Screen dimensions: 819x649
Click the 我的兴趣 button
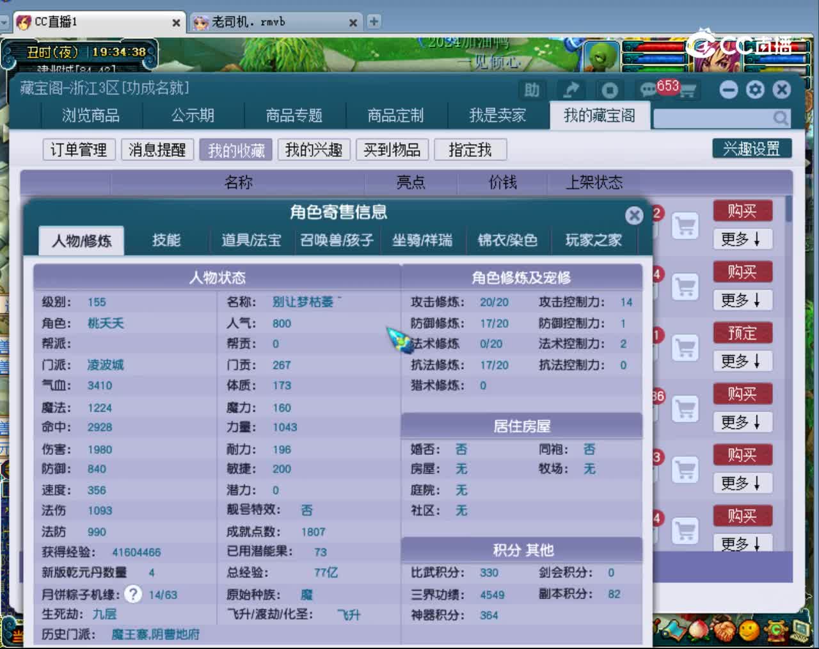click(x=314, y=150)
